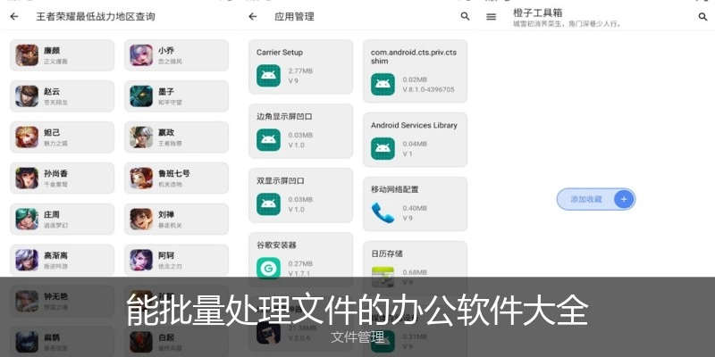Select the 庄周 hero avatar

click(x=27, y=219)
